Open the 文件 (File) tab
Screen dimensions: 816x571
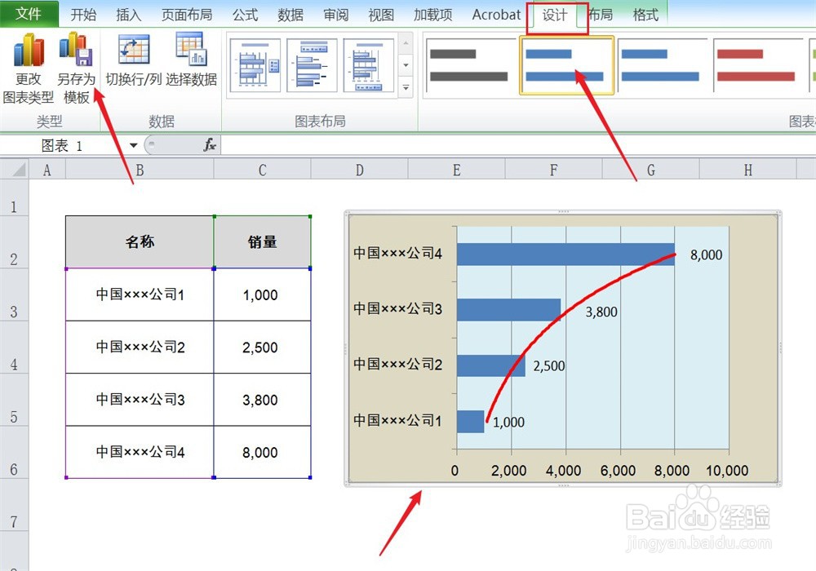tap(29, 14)
